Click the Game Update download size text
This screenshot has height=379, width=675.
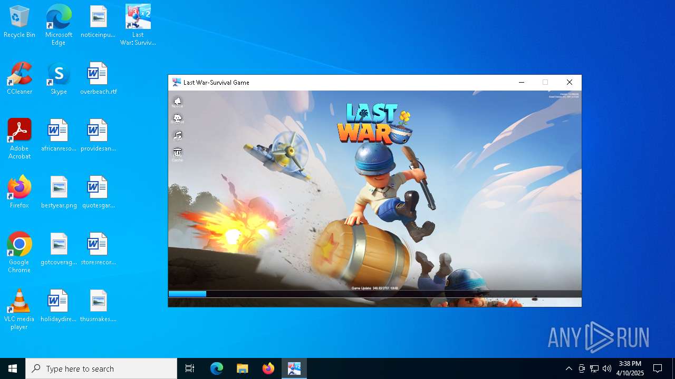coord(375,288)
